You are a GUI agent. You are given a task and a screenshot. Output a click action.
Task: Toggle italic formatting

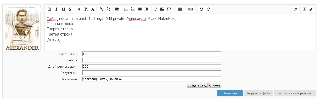point(57,9)
